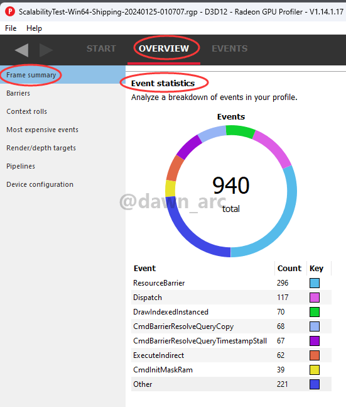Switch to the START tab
This screenshot has height=407, width=346.
(x=101, y=48)
